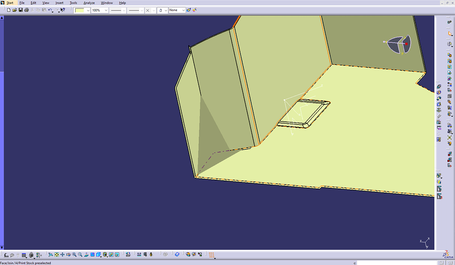455x265 pixels.
Task: Toggle the Shading with Edges render mode
Action: point(104,255)
